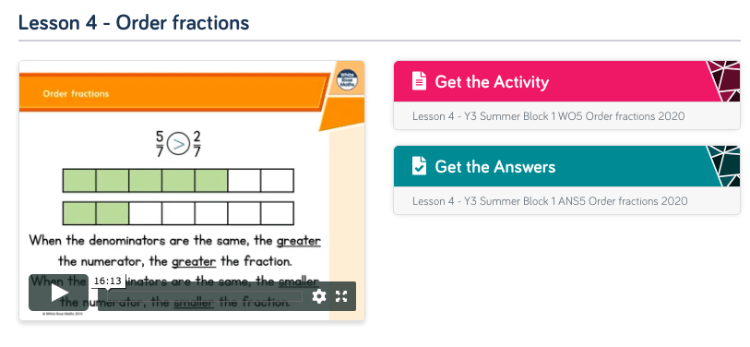This screenshot has width=750, height=347.
Task: Play the Order fractions video
Action: pos(59,293)
